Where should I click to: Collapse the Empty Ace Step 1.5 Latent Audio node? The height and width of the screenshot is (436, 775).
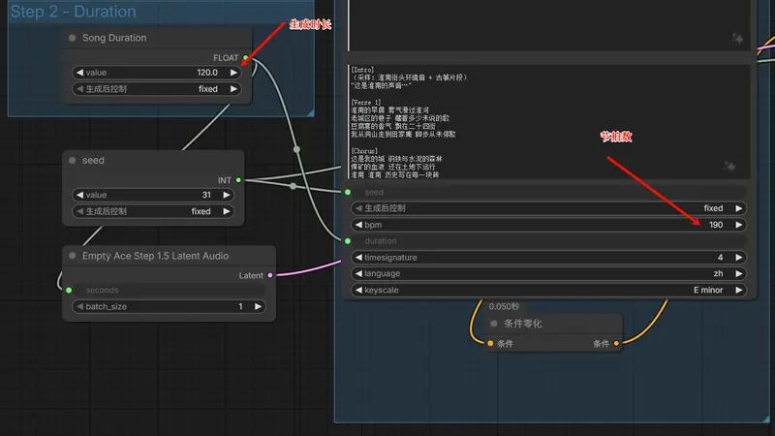(72, 256)
